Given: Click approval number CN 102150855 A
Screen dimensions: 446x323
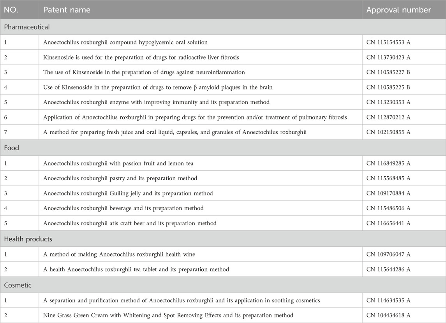Looking at the screenshot, I should [388, 132].
